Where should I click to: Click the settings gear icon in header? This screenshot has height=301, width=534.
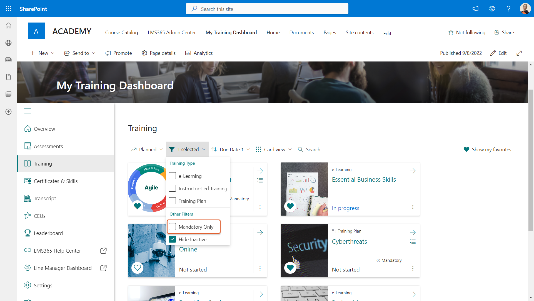[x=492, y=9]
